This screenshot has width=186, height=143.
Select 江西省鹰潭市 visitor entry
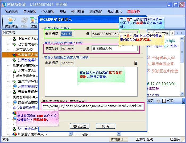(x=28, y=60)
